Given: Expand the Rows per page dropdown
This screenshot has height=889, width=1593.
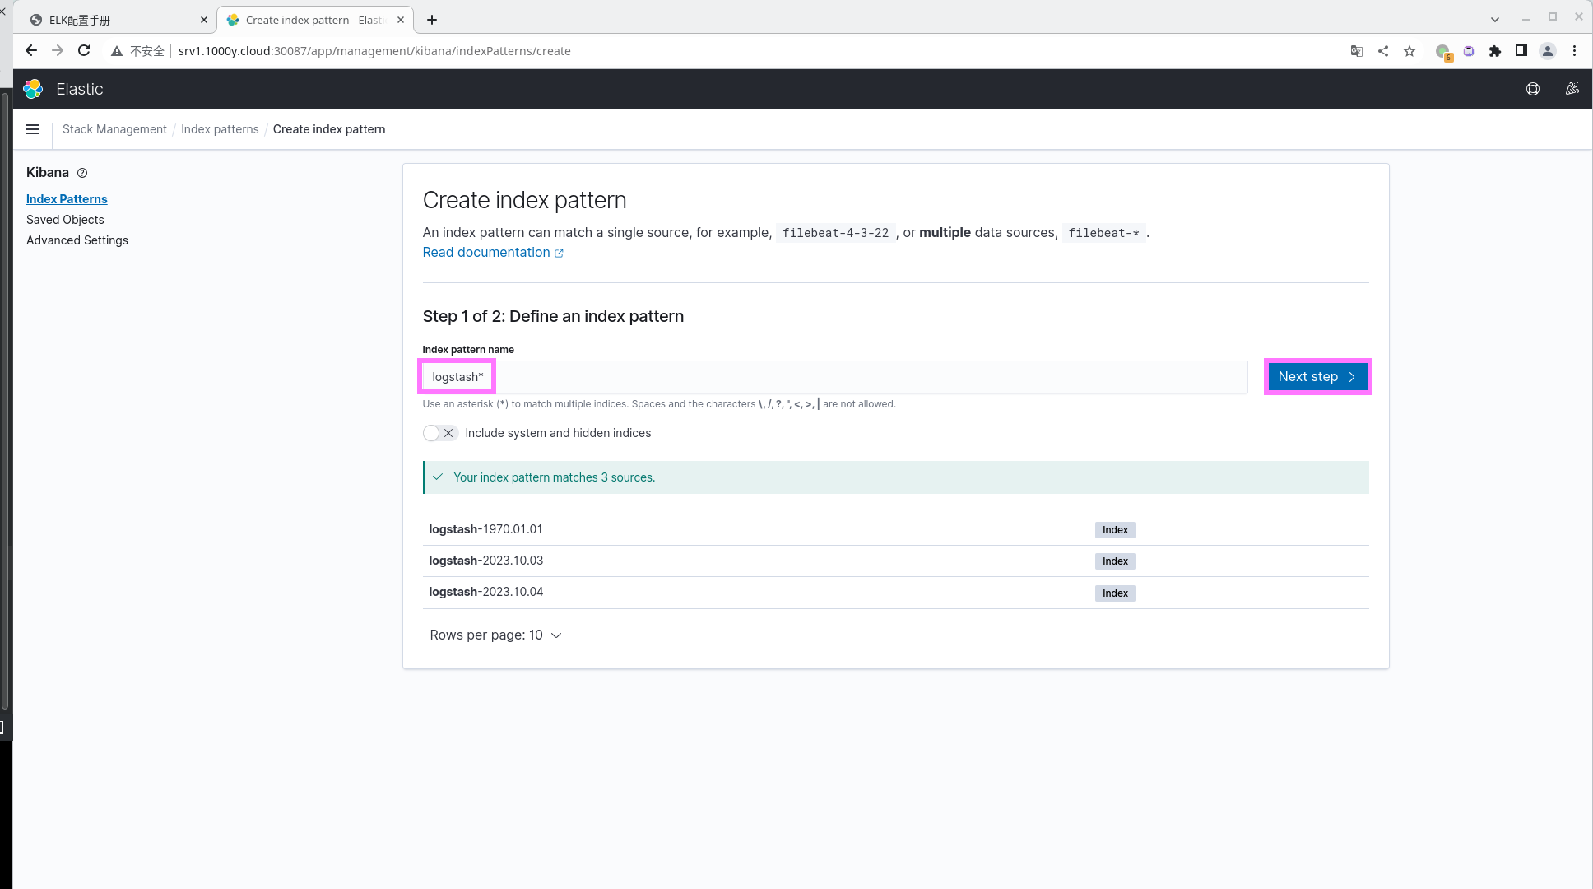Looking at the screenshot, I should (495, 635).
